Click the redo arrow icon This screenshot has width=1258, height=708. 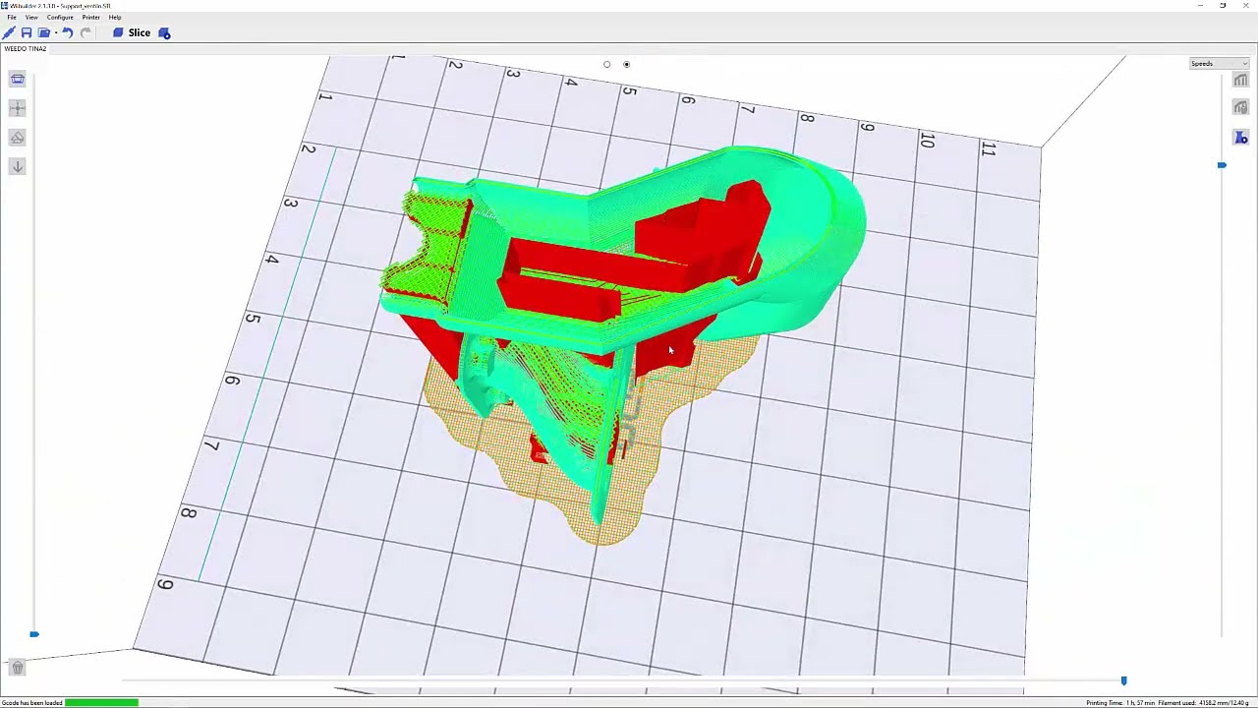(86, 32)
